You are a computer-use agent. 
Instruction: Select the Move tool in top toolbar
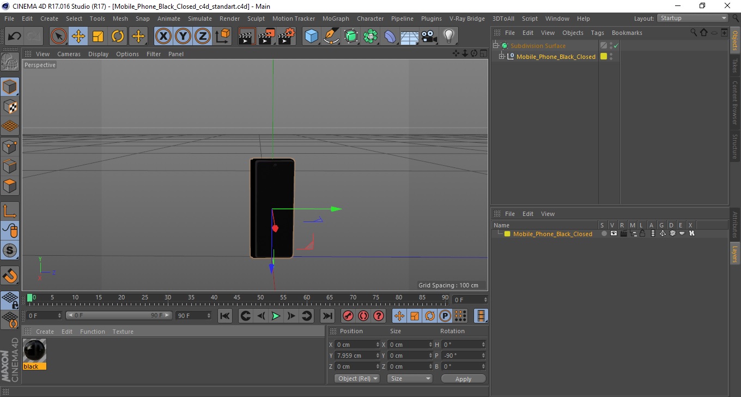click(78, 37)
